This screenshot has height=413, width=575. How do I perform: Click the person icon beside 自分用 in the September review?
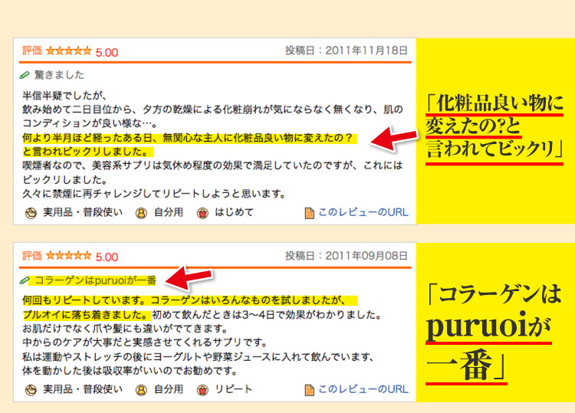pyautogui.click(x=141, y=389)
